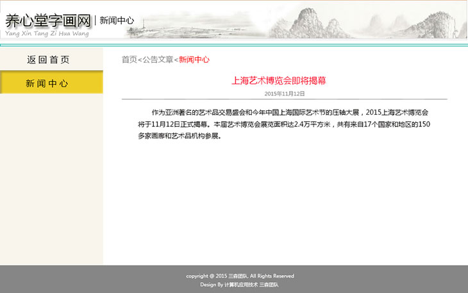Click the 养心堂字画网 site logo
This screenshot has height=293, width=468.
coord(47,20)
